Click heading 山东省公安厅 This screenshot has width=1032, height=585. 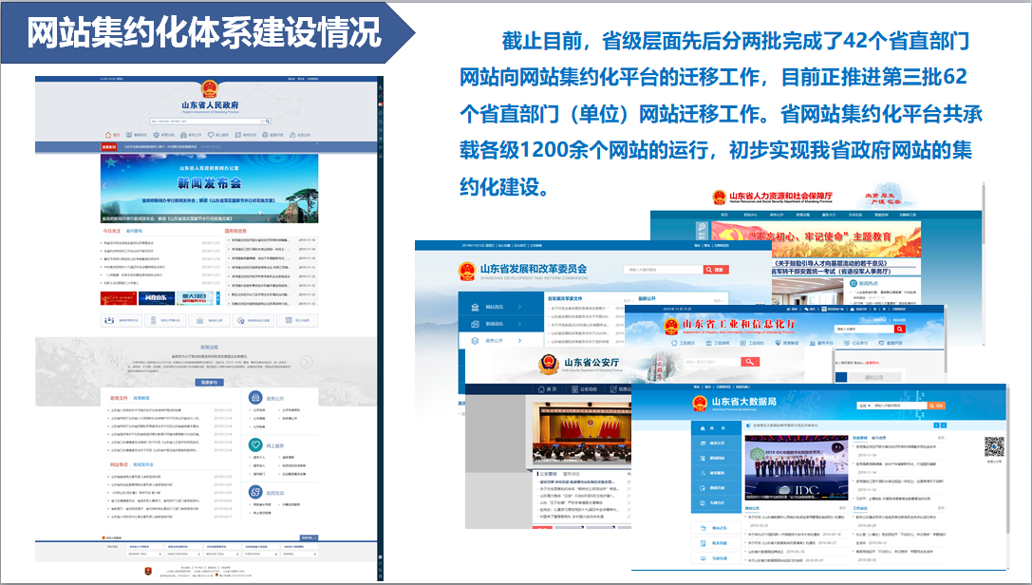591,362
